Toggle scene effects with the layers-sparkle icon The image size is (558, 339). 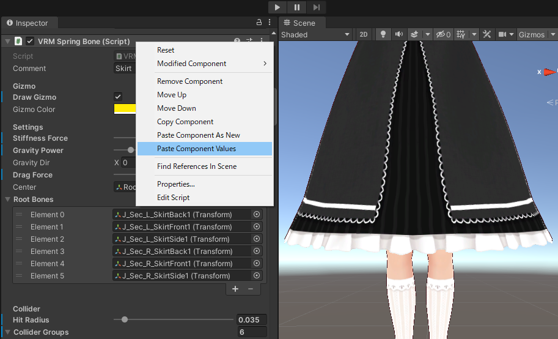point(414,35)
